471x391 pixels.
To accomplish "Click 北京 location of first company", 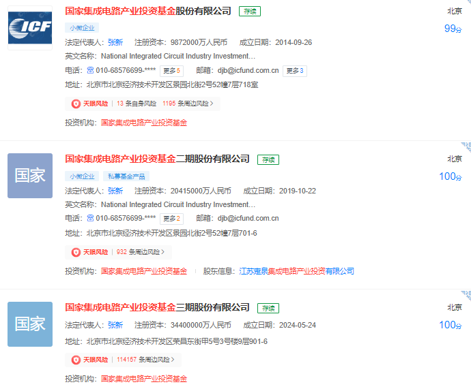I will point(455,11).
